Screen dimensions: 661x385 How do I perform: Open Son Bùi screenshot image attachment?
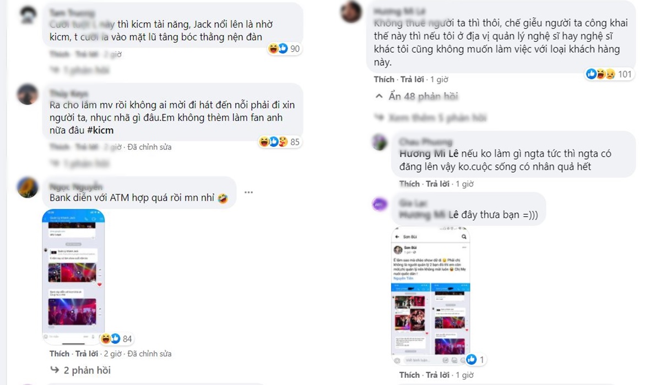431,296
